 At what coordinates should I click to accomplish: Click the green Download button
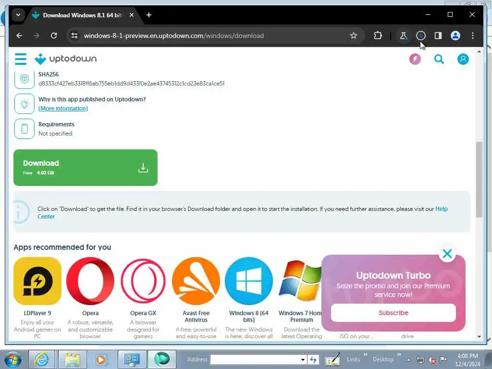[86, 168]
